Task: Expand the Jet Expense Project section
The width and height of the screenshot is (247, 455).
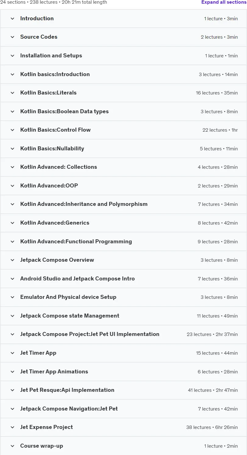Action: tap(123, 427)
